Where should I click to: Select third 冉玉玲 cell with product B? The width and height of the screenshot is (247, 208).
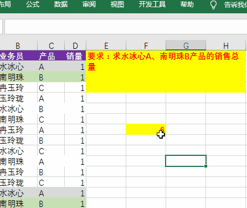[18, 172]
